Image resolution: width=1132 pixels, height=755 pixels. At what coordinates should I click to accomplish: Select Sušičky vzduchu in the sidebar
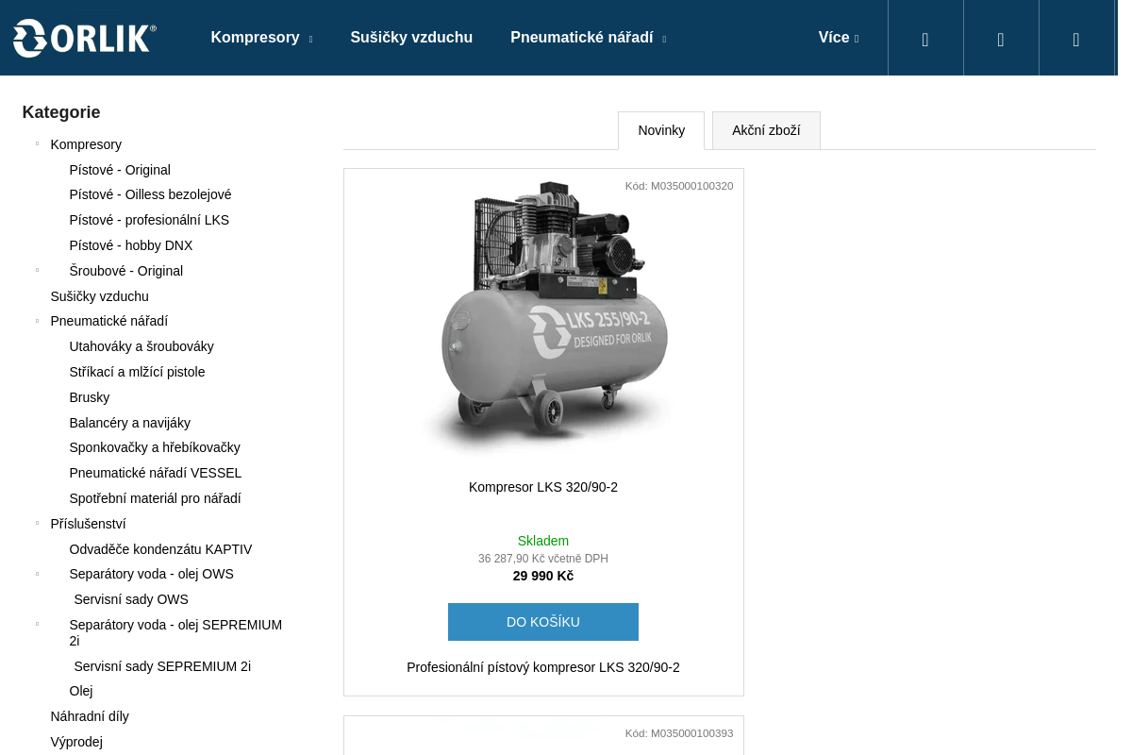(100, 296)
